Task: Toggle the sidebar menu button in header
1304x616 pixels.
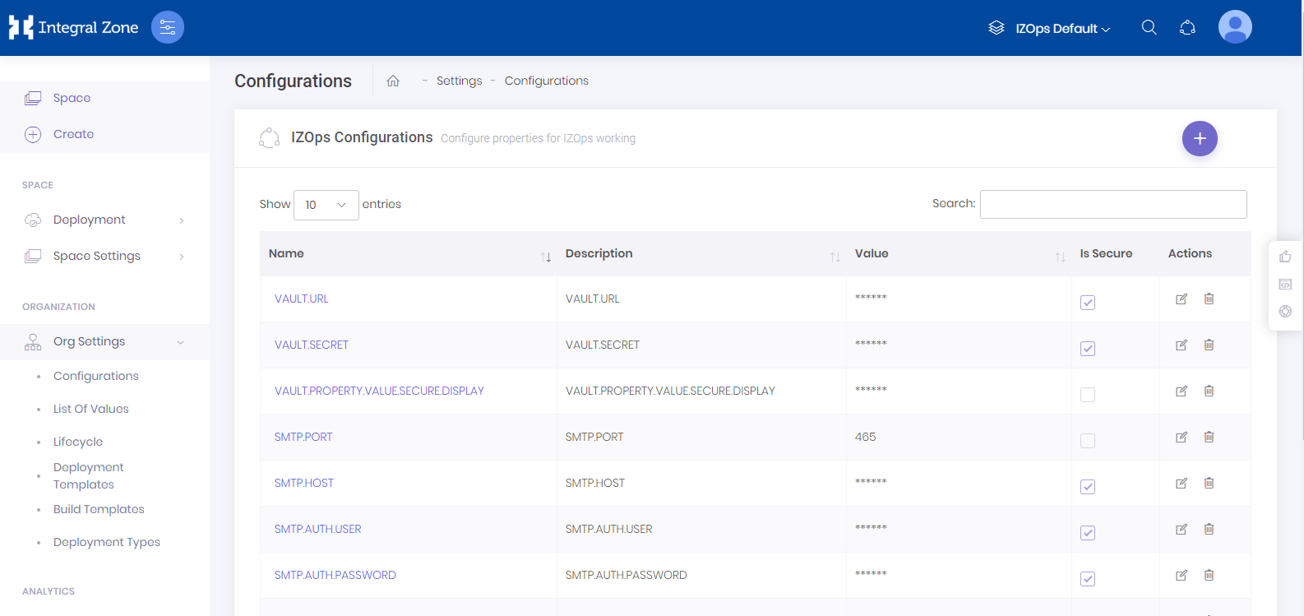Action: tap(168, 27)
